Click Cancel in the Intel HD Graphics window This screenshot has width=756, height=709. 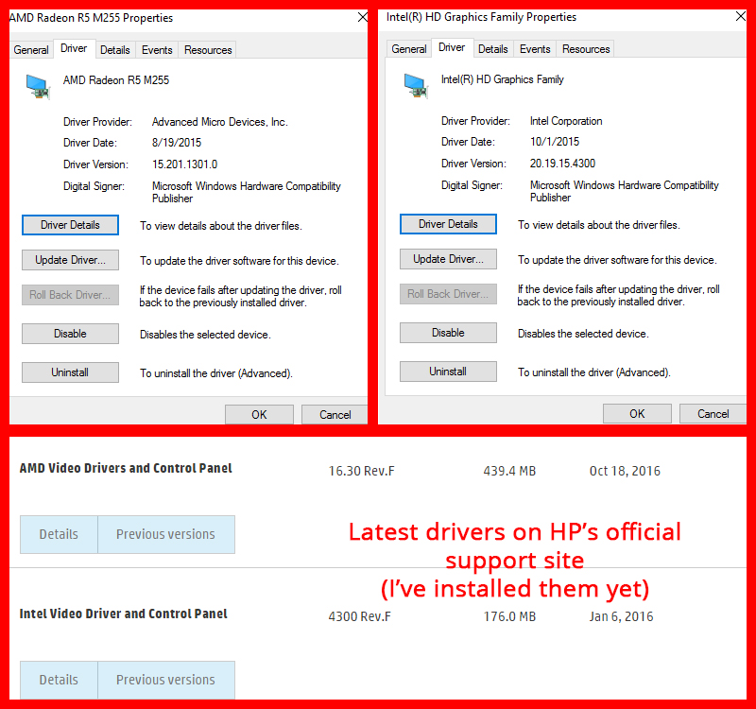713,414
